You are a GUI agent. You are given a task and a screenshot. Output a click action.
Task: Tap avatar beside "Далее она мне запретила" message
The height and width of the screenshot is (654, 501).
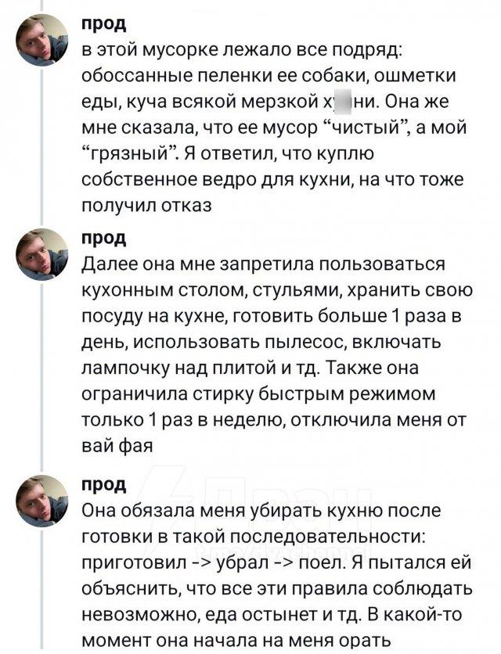coord(43,254)
